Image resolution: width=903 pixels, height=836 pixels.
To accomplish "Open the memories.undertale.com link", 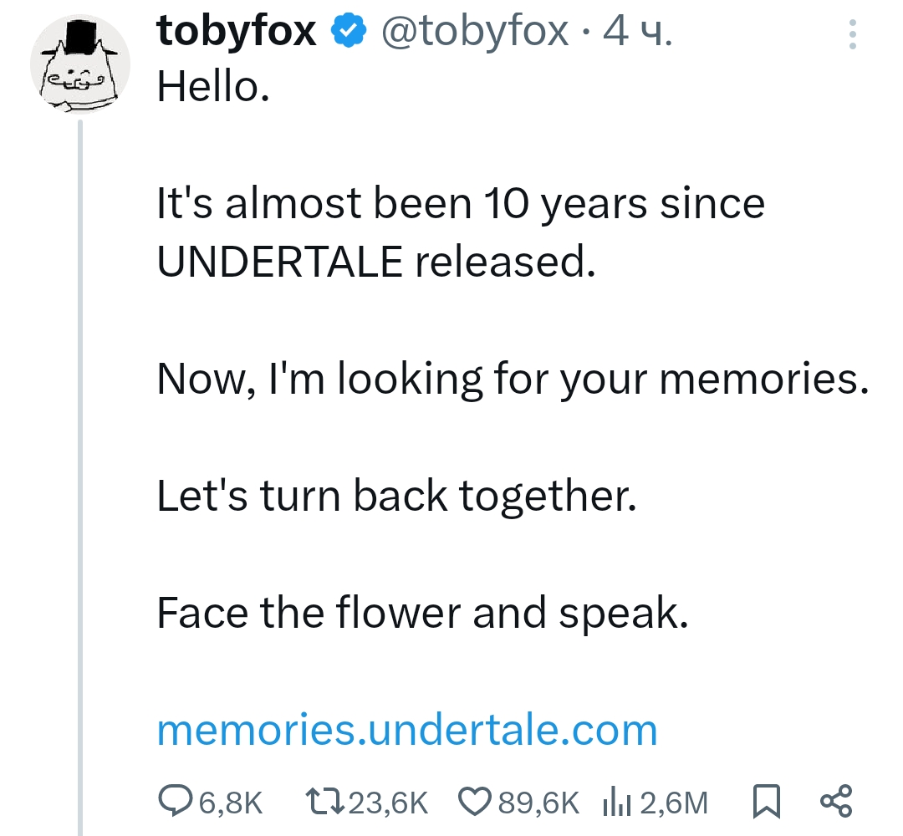I will point(407,730).
